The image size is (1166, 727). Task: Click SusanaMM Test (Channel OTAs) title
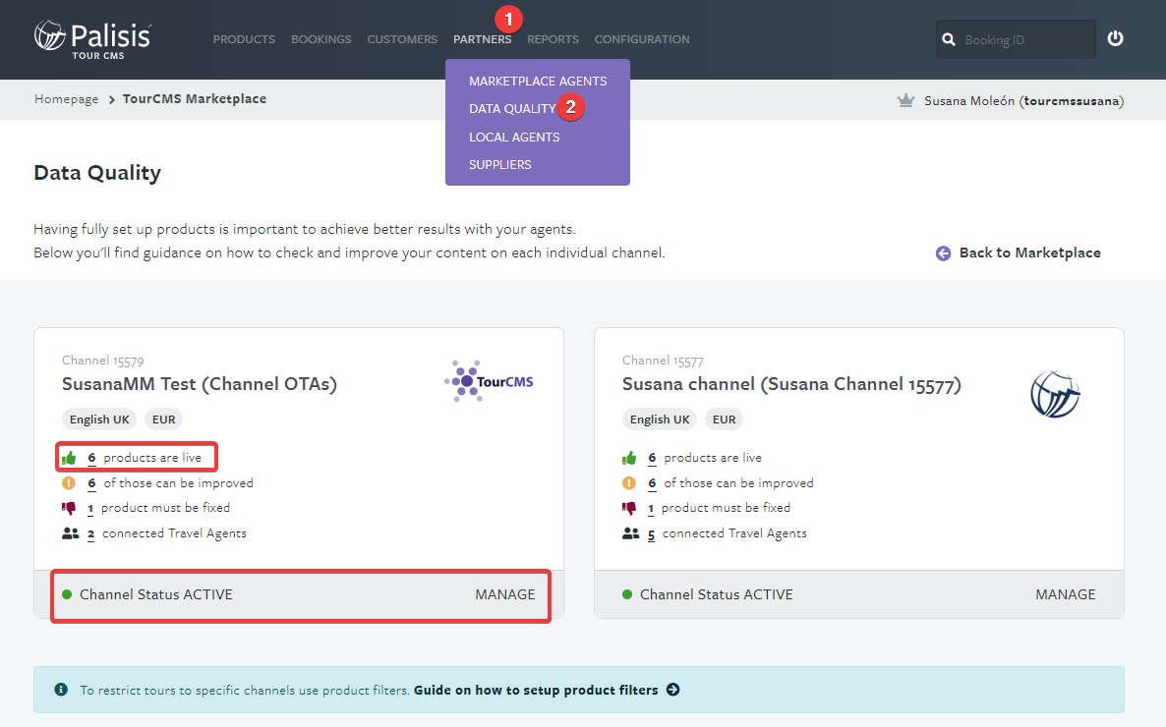coord(200,384)
